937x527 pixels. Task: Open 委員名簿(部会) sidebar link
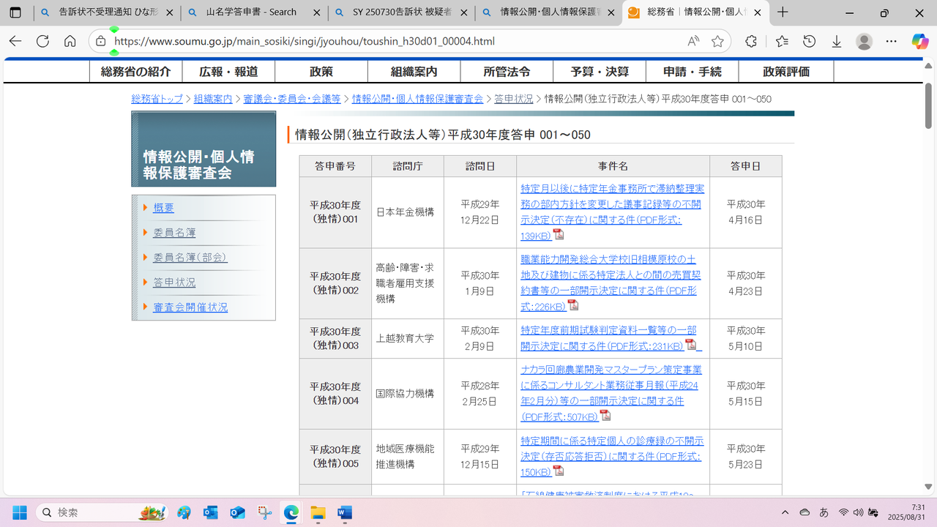(x=190, y=258)
